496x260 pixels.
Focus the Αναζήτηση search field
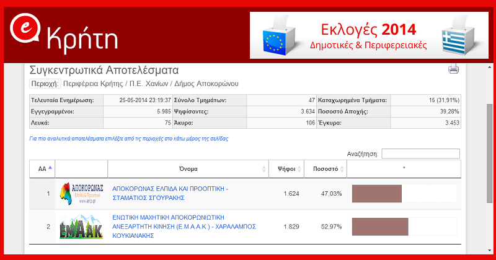click(420, 154)
